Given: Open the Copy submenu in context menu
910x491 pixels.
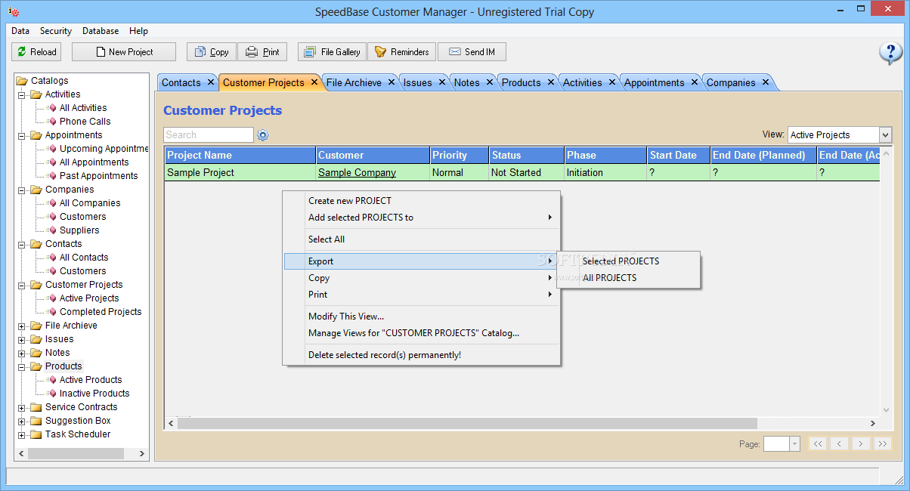Looking at the screenshot, I should click(x=422, y=278).
